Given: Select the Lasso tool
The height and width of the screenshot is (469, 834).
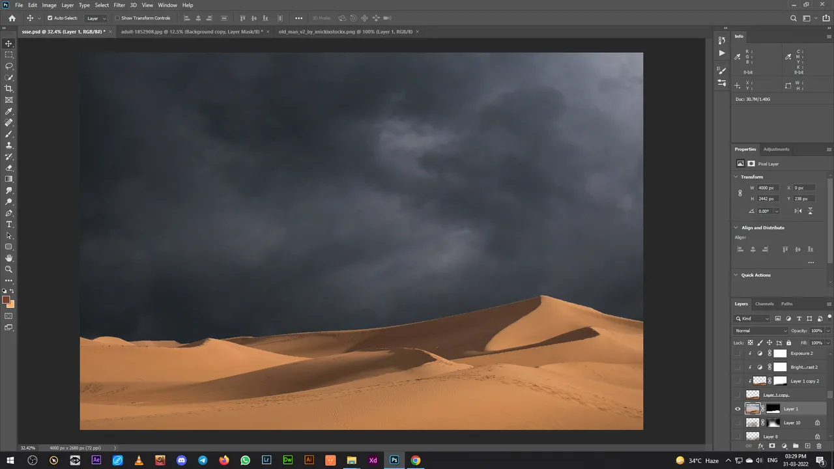Looking at the screenshot, I should 9,66.
